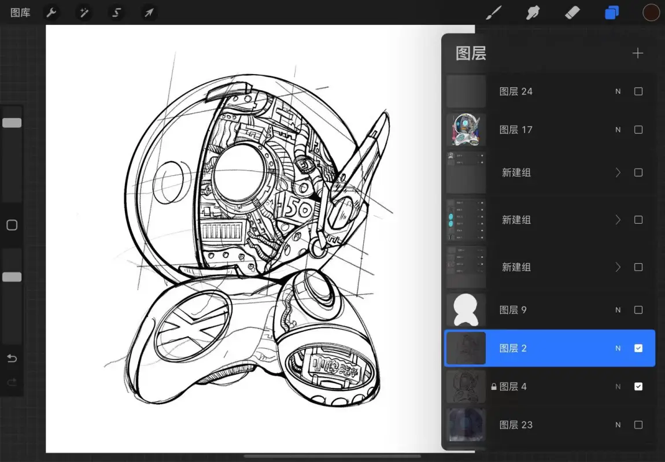The width and height of the screenshot is (665, 462).
Task: Check visibility box of 新建组 below 图层 17
Action: pos(638,173)
